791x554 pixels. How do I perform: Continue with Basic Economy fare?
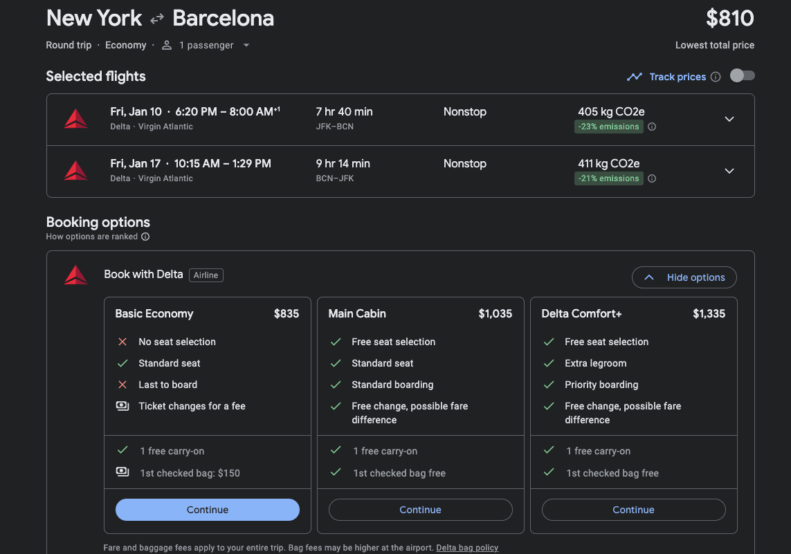[208, 510]
